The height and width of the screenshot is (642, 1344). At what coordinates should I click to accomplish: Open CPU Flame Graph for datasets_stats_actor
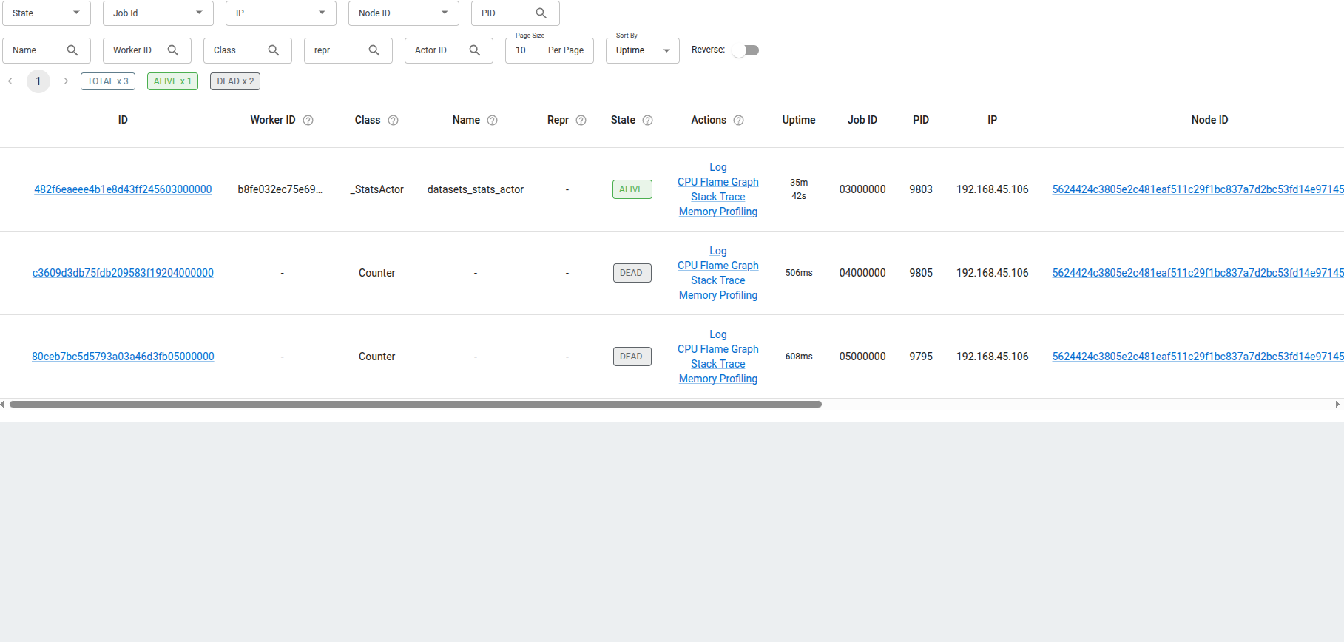[x=717, y=182]
